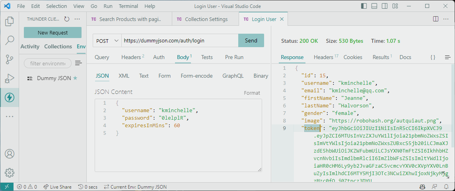455x191 pixels.
Task: Open editor more actions ellipsis
Action: coord(446,19)
